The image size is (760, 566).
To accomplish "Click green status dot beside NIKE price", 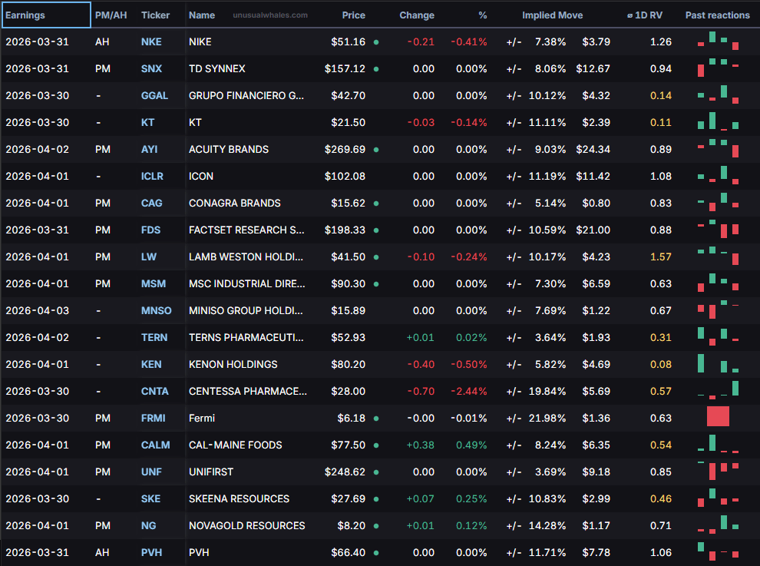I will [x=376, y=42].
